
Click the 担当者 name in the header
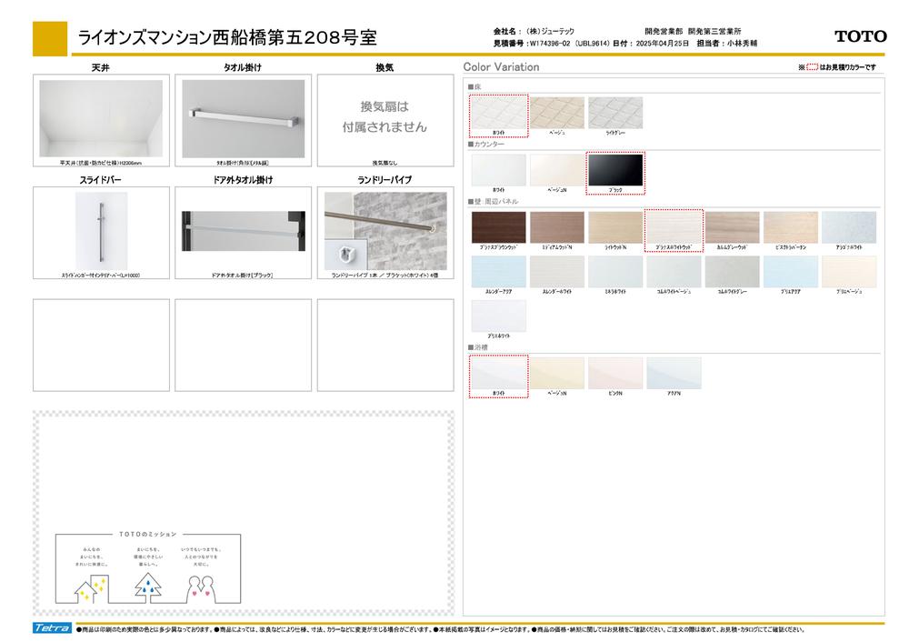pos(742,44)
